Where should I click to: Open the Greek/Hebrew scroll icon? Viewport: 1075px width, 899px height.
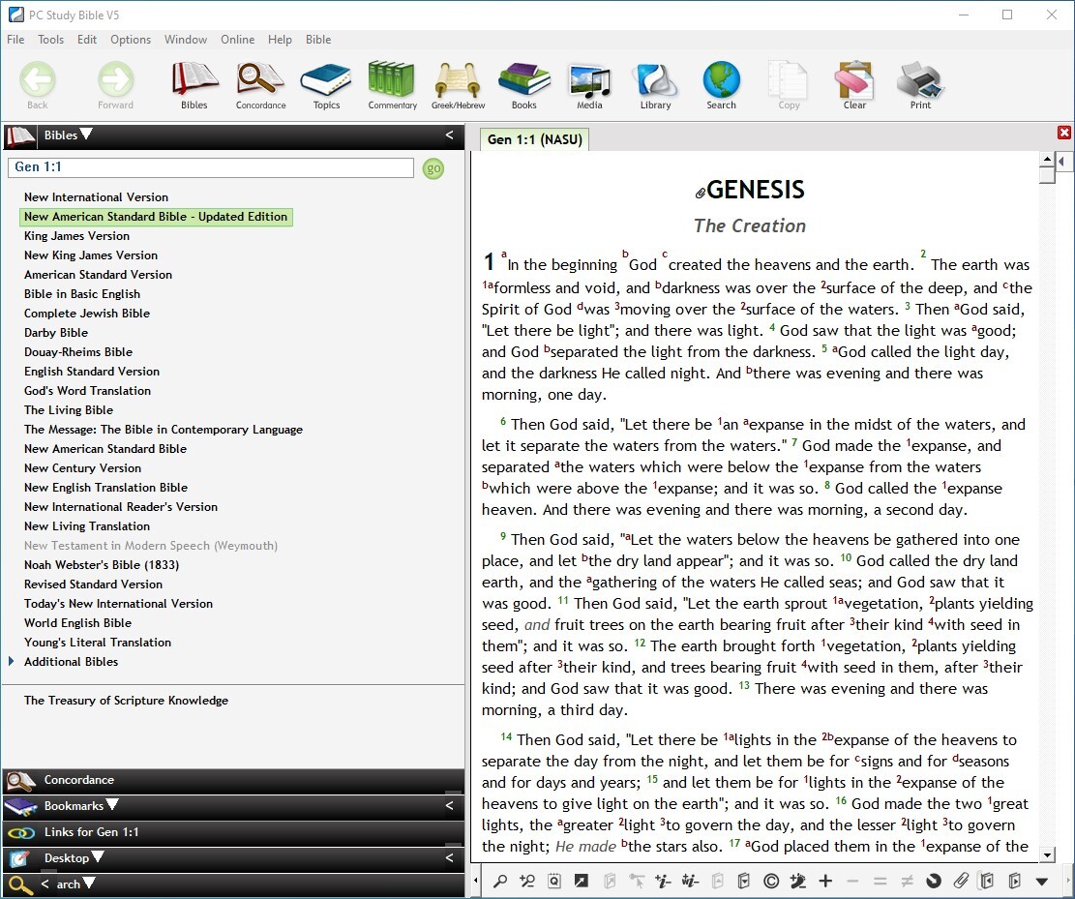458,85
